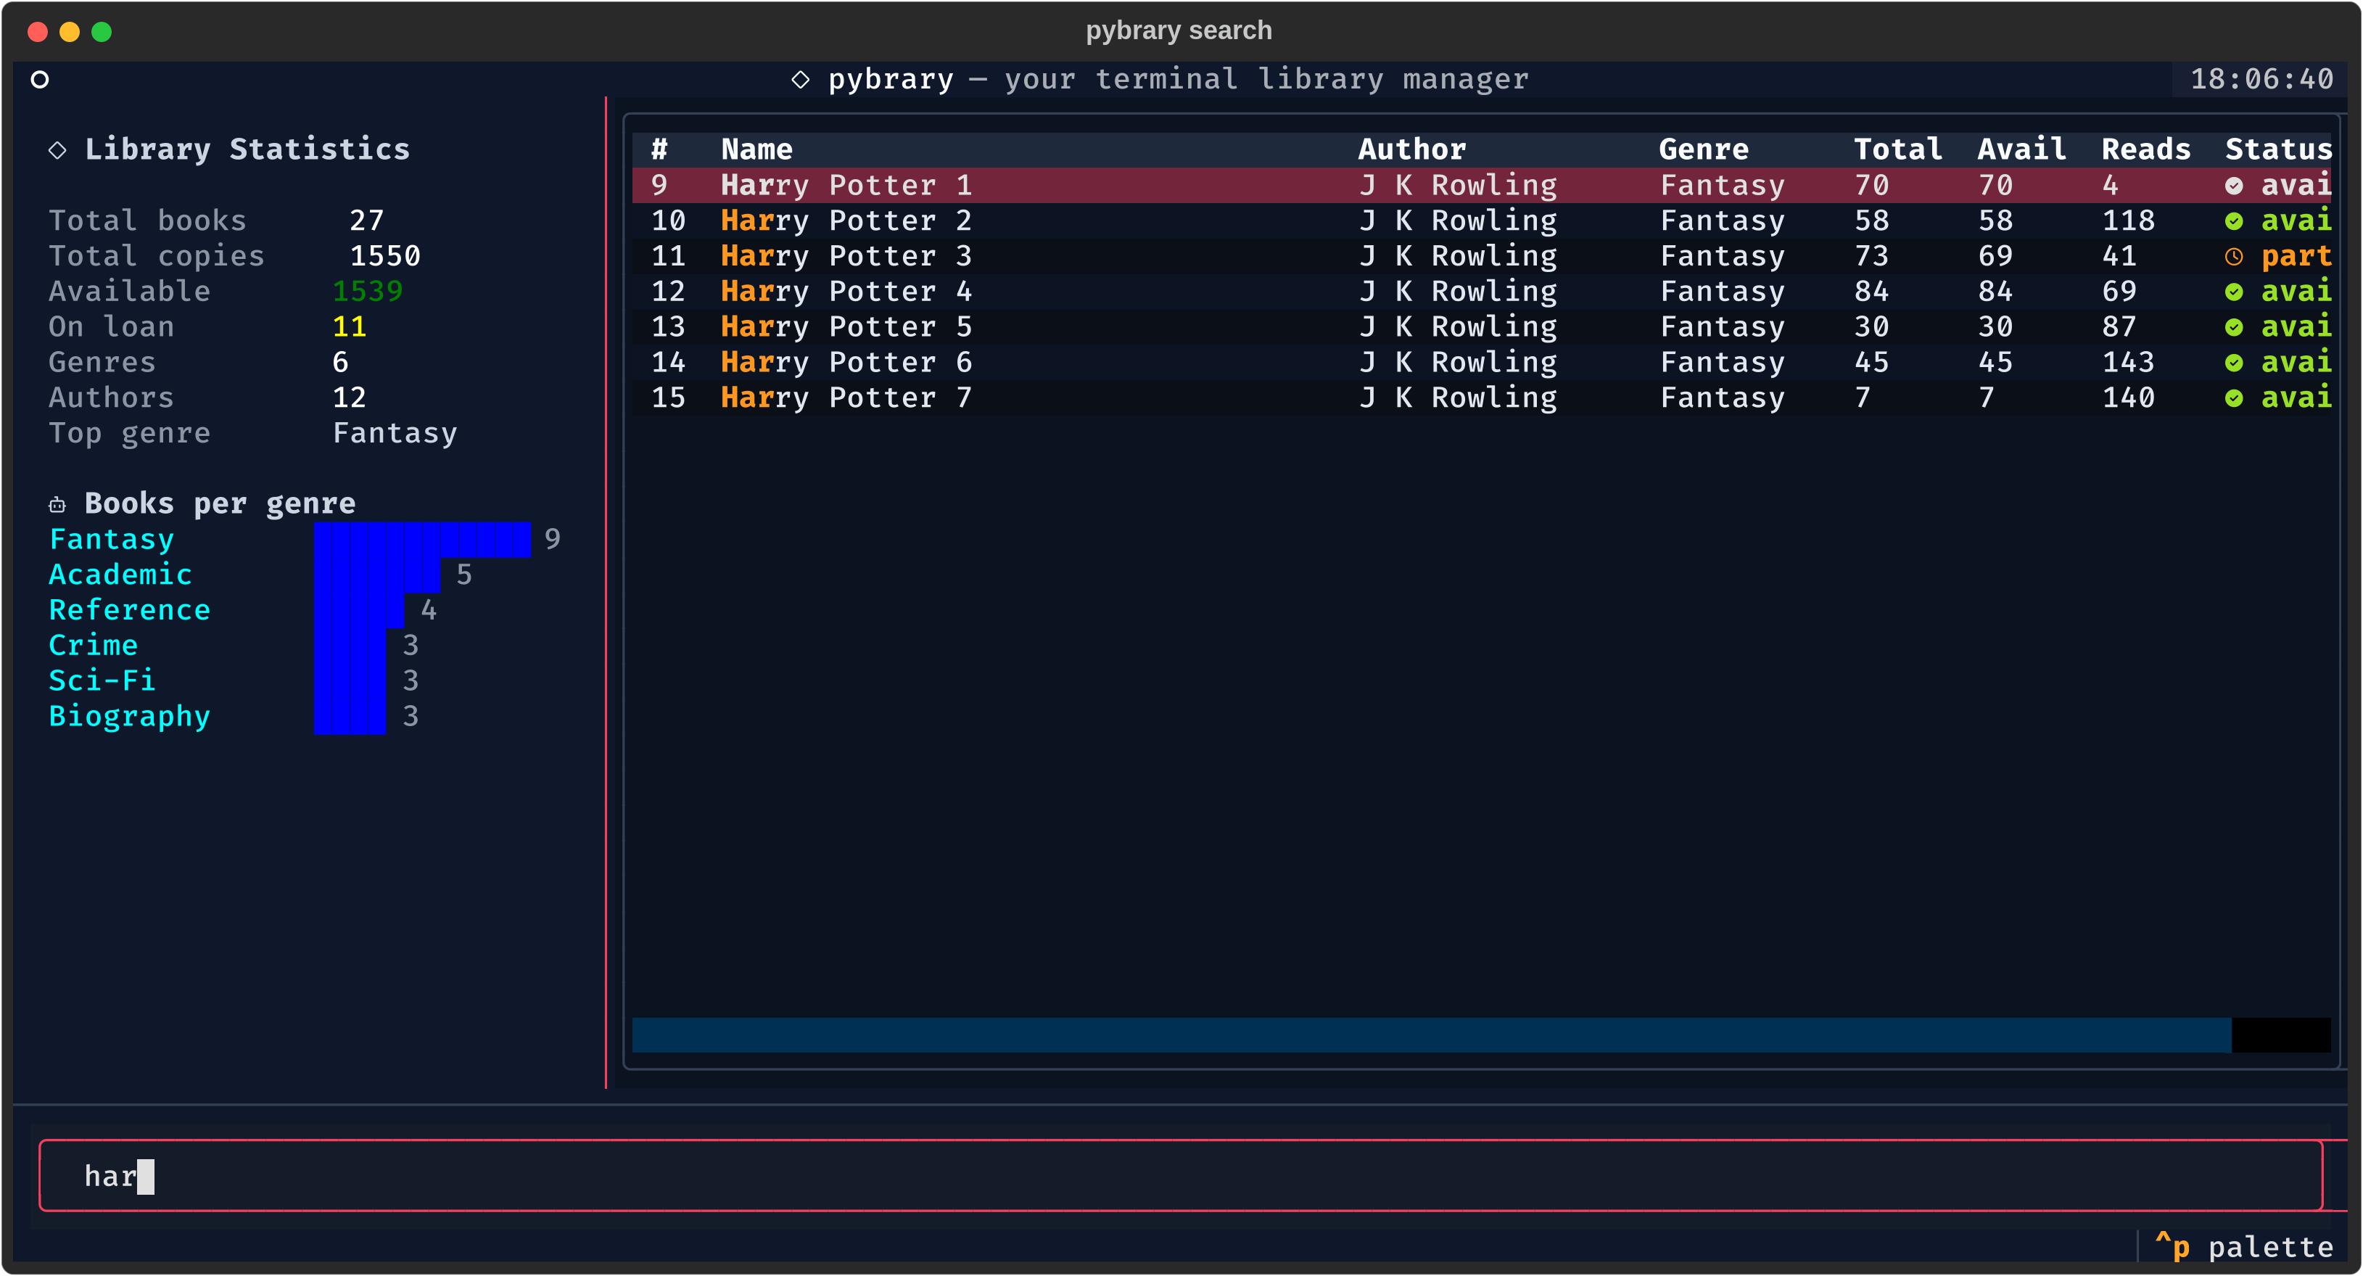Click the available status icon for Harry Potter 2
This screenshot has width=2363, height=1276.
[2234, 221]
